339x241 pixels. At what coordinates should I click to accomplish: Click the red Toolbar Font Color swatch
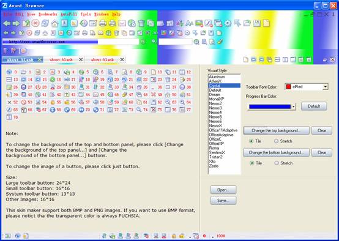(x=288, y=87)
